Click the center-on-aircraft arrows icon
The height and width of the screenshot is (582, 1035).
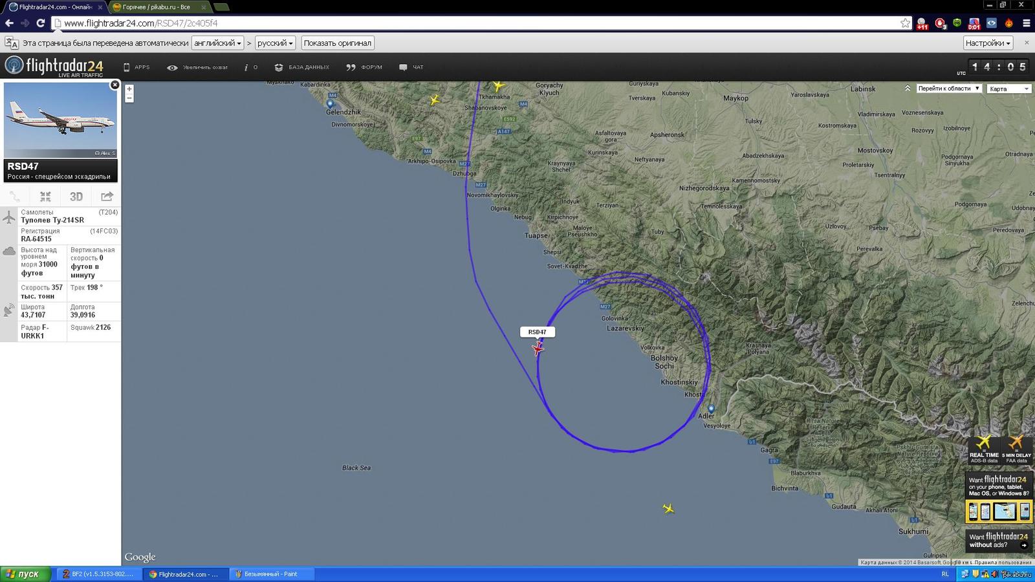click(45, 197)
